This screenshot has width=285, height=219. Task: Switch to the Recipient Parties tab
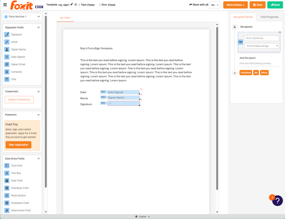pyautogui.click(x=243, y=17)
